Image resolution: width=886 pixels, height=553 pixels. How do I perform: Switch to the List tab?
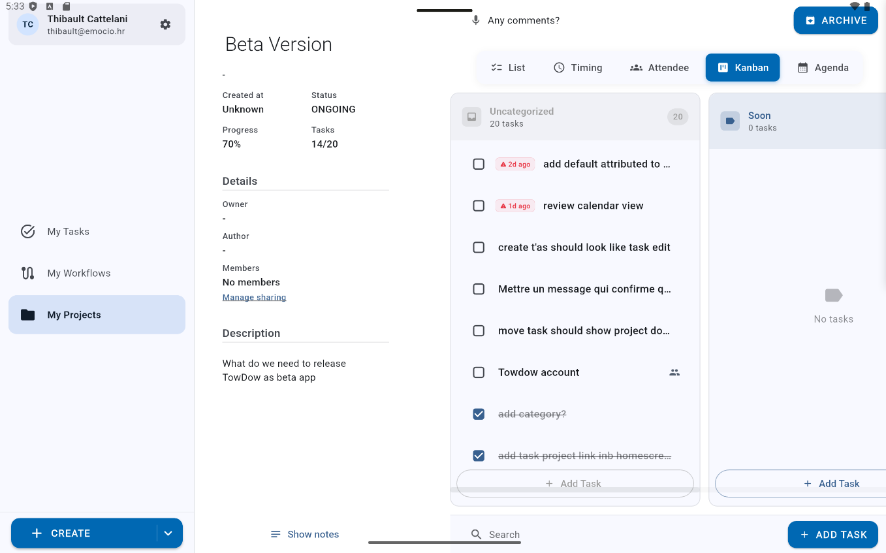pyautogui.click(x=508, y=67)
